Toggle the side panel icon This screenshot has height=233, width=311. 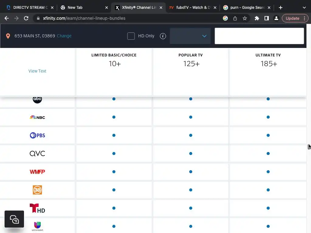click(x=266, y=18)
